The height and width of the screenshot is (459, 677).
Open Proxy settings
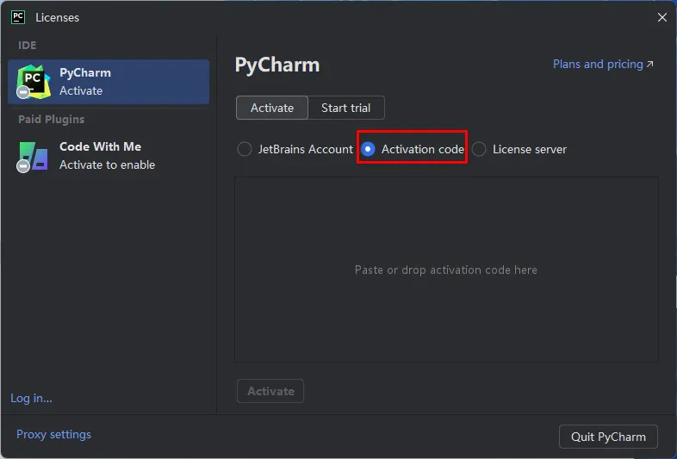tap(53, 434)
